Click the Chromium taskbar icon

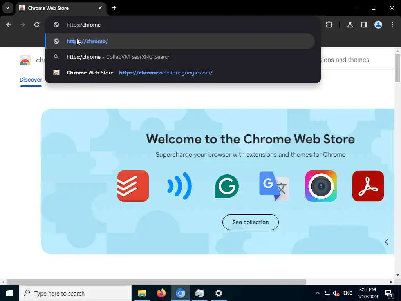(180, 293)
